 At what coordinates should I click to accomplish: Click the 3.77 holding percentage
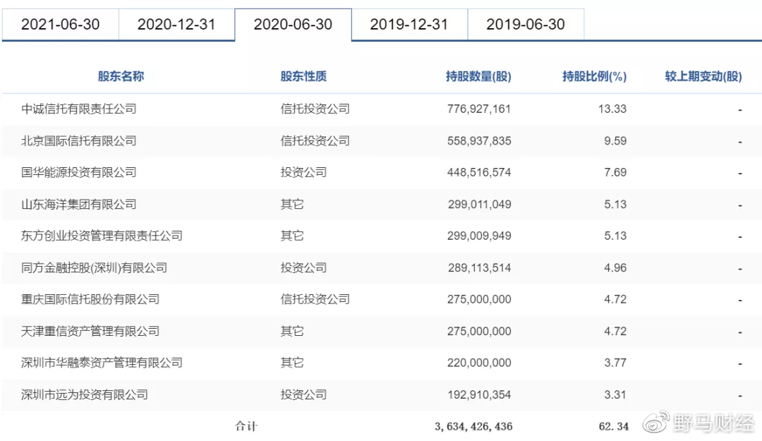pos(615,363)
